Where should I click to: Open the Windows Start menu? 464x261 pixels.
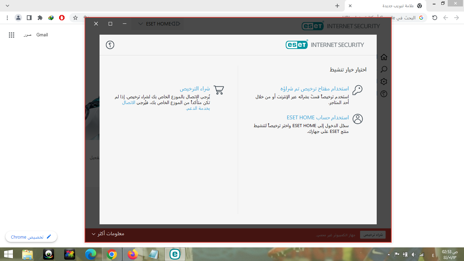point(8,254)
